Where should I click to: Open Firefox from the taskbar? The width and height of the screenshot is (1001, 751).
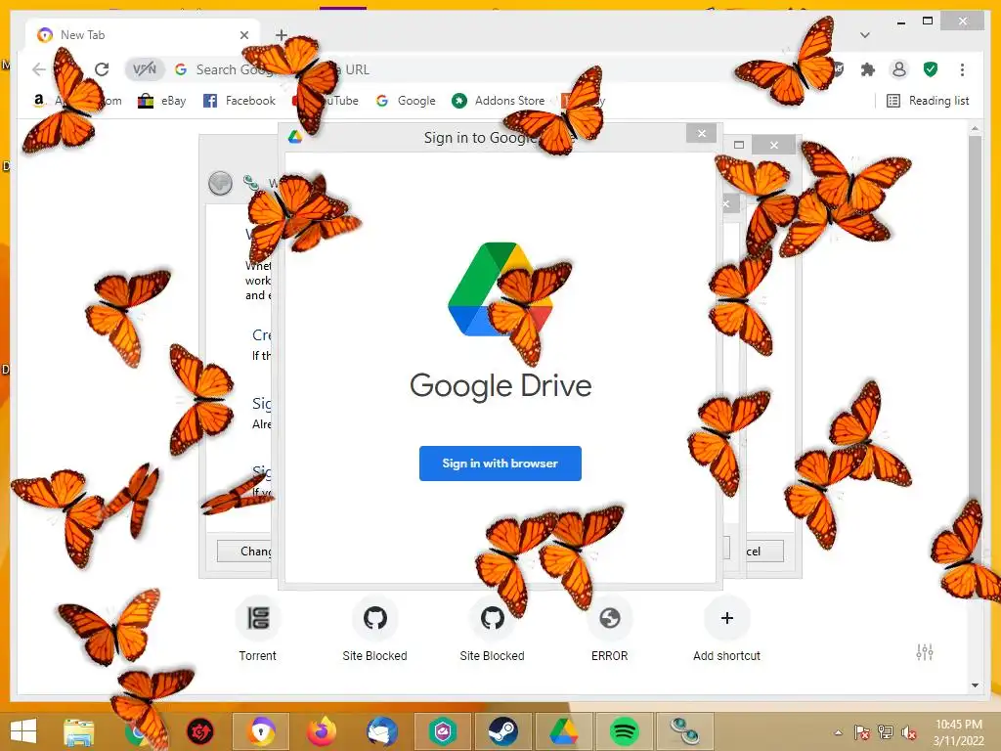[322, 731]
